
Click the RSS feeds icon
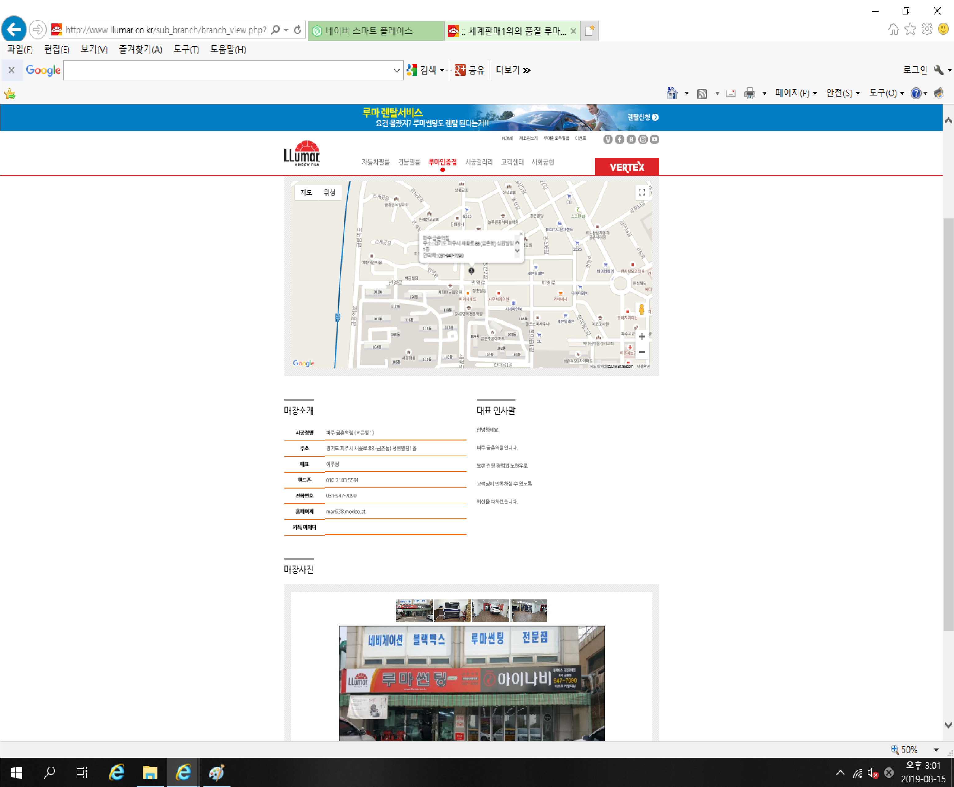[702, 93]
